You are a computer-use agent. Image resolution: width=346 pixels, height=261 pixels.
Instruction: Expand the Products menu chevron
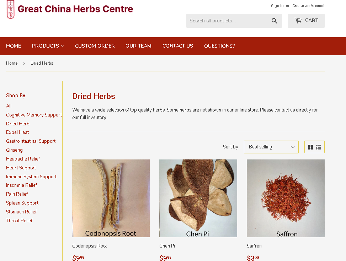pos(63,46)
